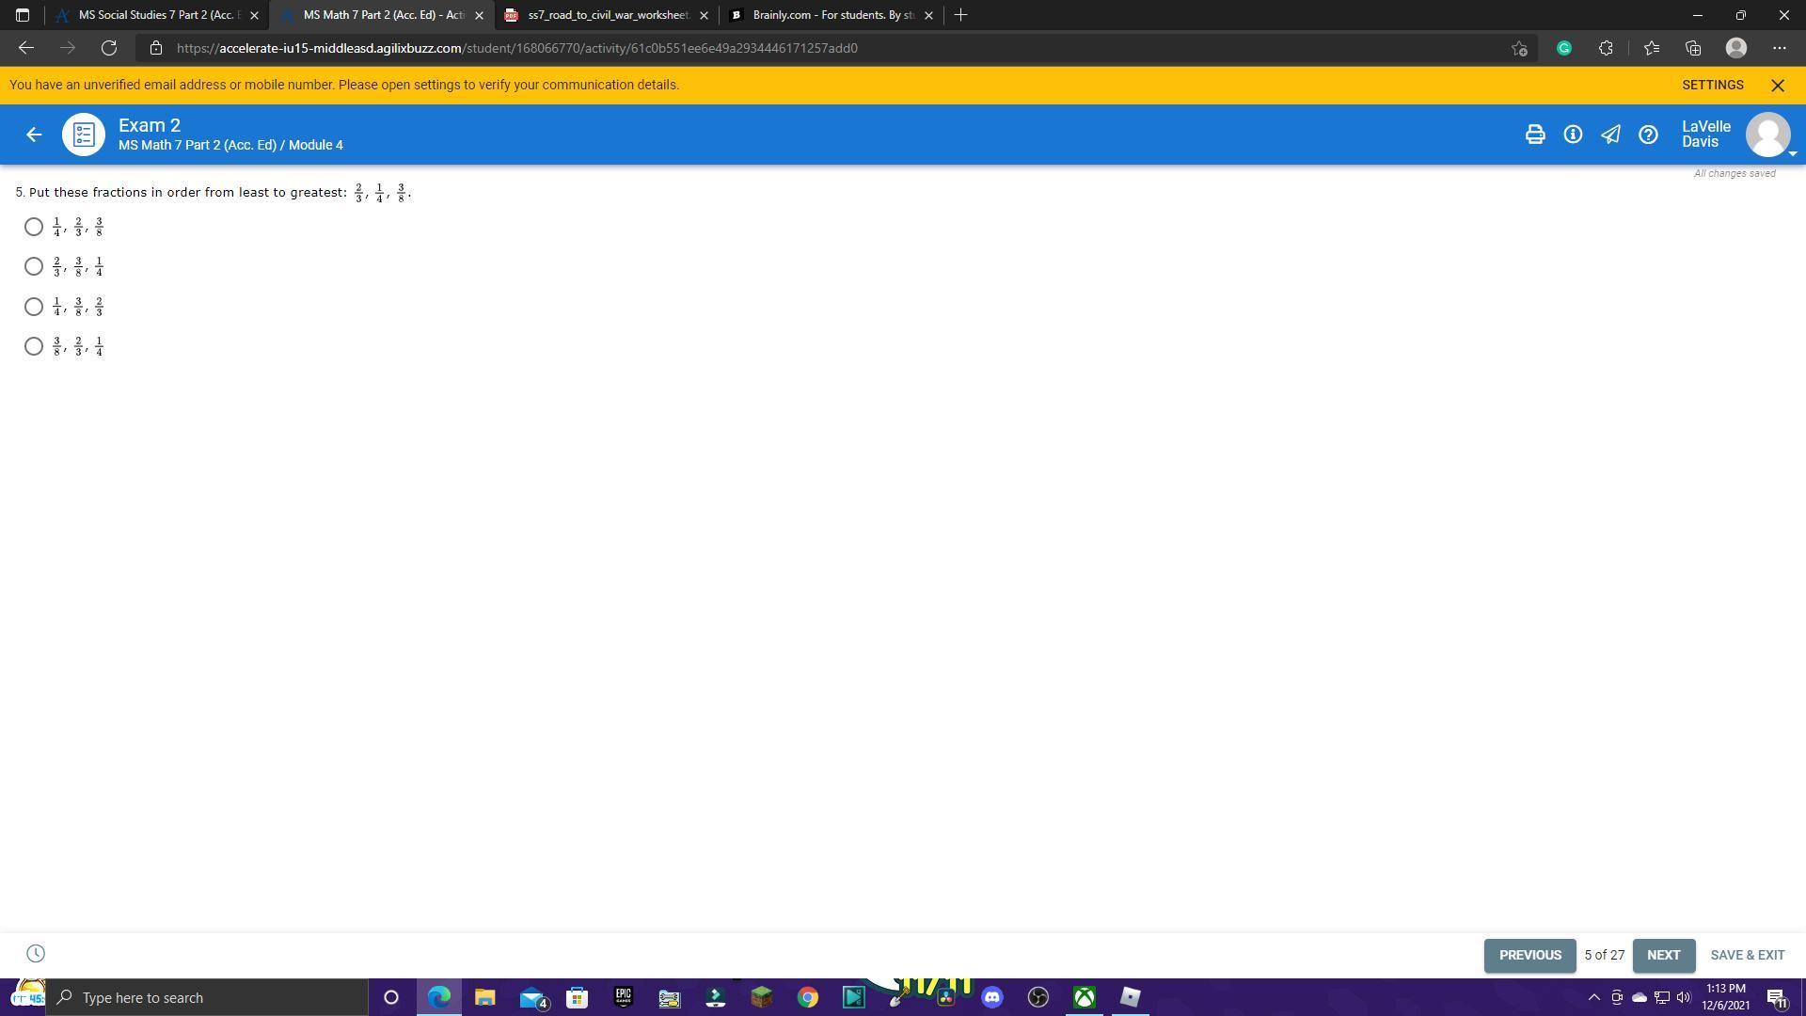Open the info icon in header
This screenshot has height=1016, width=1806.
click(x=1573, y=135)
